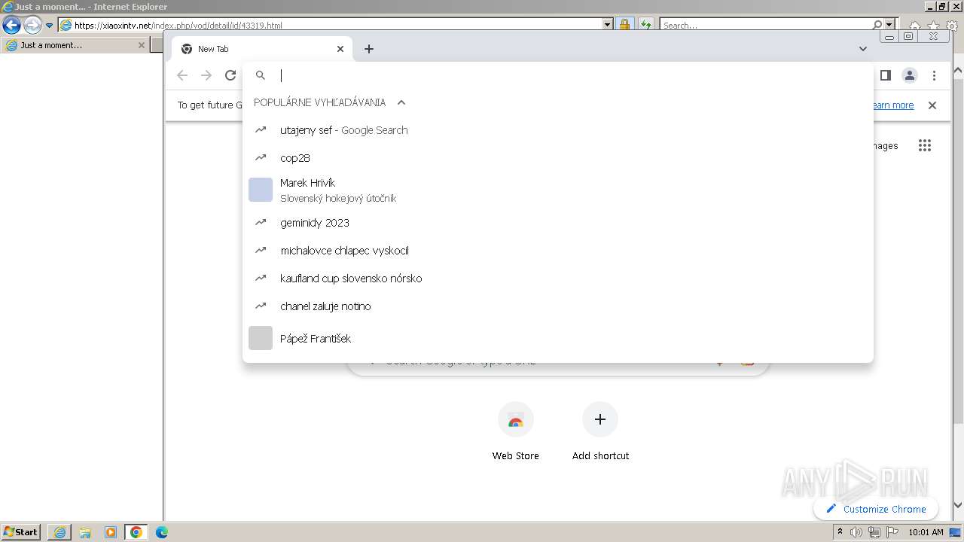964x542 pixels.
Task: Open the Windows Start menu
Action: [20, 531]
